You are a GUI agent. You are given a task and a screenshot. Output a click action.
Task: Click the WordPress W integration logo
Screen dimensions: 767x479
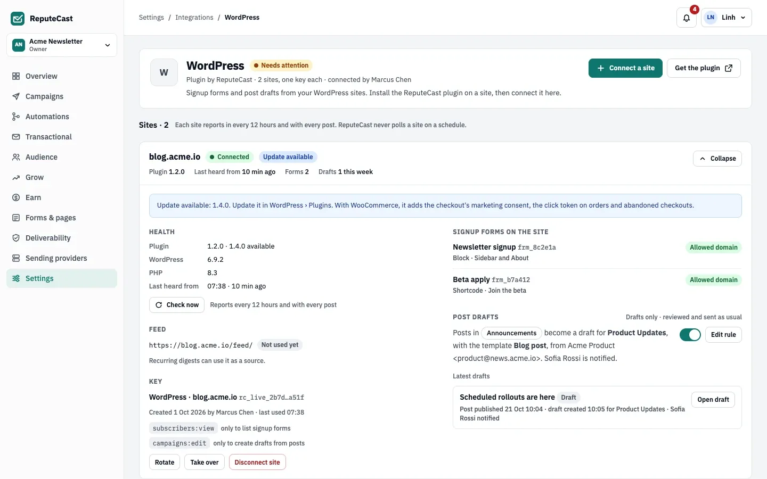pyautogui.click(x=164, y=72)
